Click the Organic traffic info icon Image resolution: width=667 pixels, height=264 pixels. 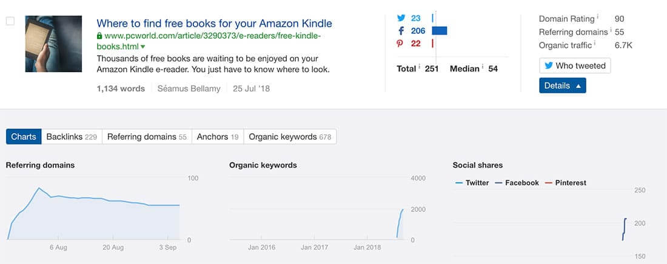tap(594, 44)
